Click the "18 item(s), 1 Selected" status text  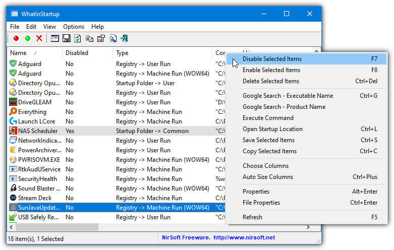click(36, 239)
